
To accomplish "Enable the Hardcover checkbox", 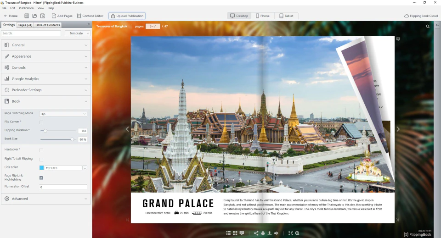I will [x=41, y=150].
